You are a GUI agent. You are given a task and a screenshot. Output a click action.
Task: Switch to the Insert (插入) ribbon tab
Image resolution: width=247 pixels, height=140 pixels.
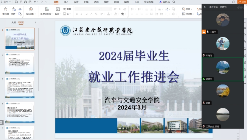(x=66, y=2)
